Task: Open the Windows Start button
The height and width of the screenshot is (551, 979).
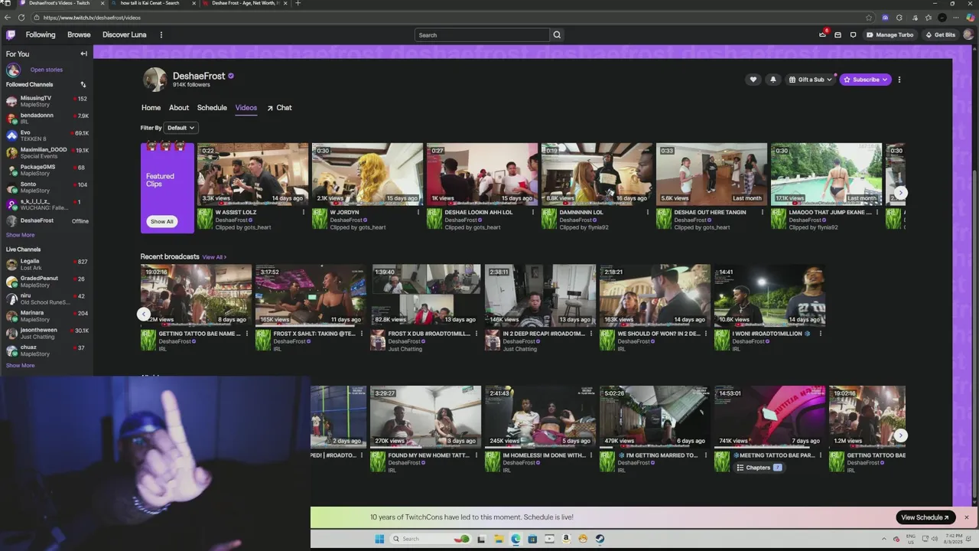Action: 379,539
